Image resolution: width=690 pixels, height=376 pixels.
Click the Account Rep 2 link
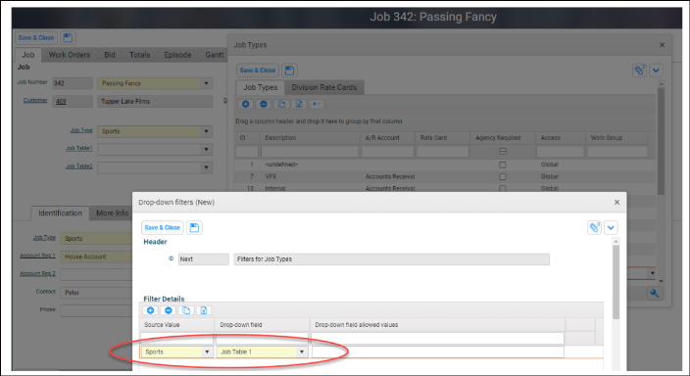pos(37,273)
